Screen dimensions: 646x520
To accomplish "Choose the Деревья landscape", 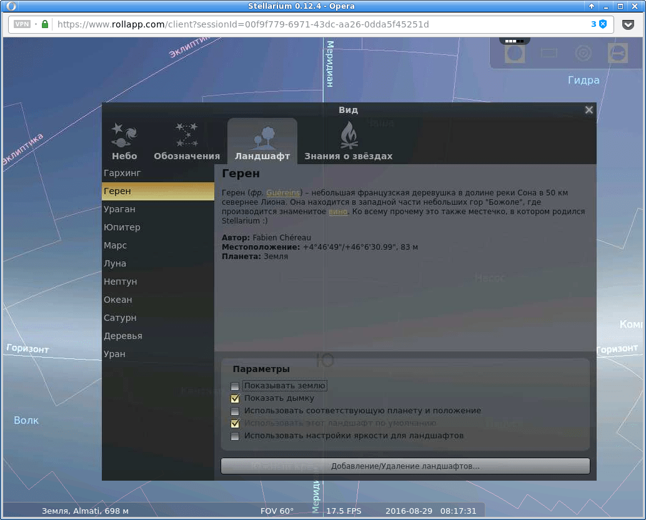I will (158, 336).
